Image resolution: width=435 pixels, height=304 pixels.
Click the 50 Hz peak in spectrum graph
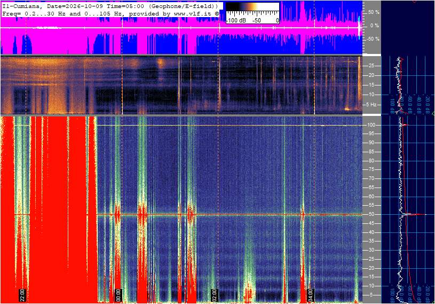415,214
